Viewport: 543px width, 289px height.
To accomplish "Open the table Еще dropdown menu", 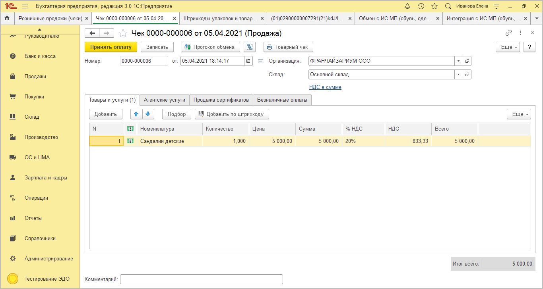I will (x=519, y=114).
